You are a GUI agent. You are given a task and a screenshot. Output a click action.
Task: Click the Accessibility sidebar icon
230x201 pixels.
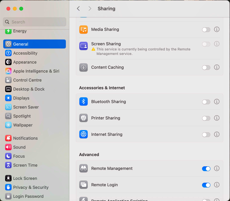point(8,53)
